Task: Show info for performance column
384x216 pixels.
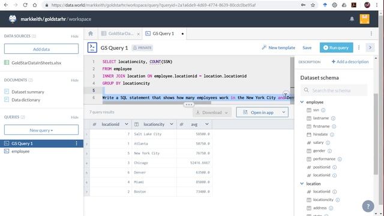Action: coord(340,159)
